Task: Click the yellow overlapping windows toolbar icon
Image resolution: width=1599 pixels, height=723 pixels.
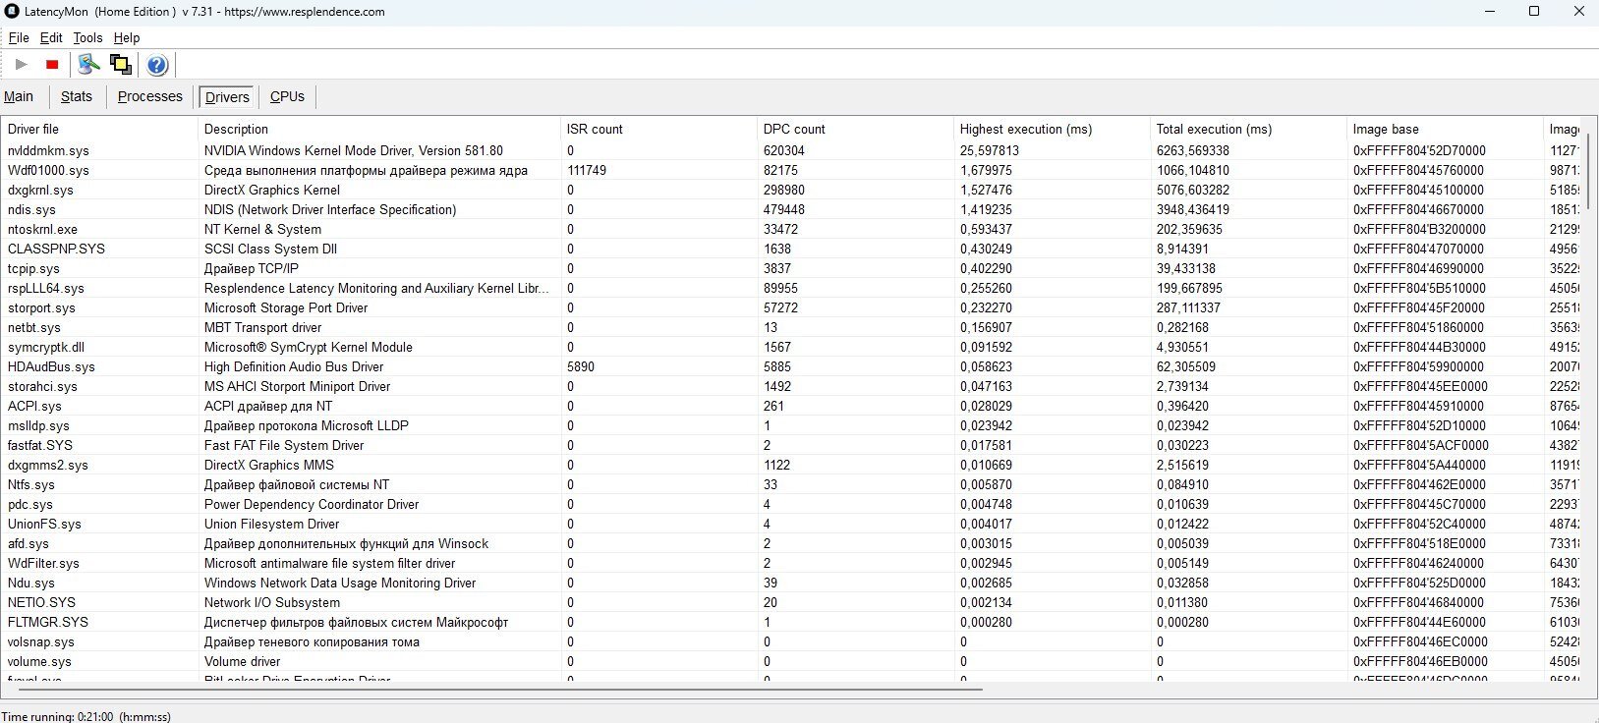Action: pos(121,65)
